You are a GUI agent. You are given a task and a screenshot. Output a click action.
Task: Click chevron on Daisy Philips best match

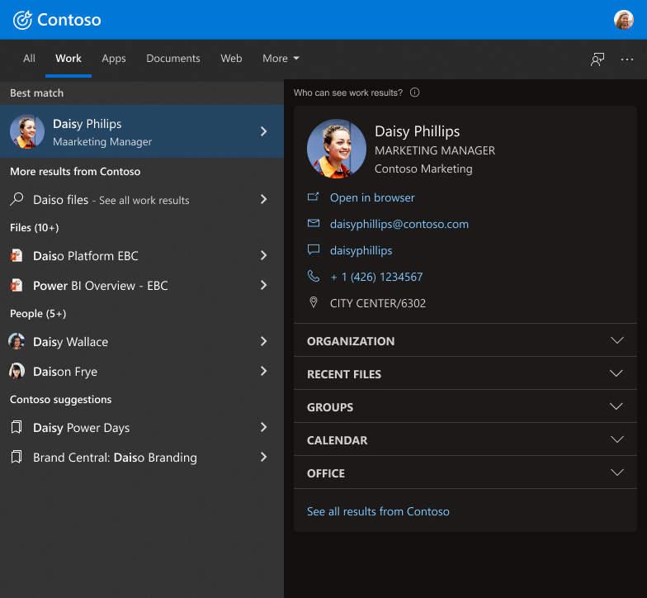coord(264,131)
